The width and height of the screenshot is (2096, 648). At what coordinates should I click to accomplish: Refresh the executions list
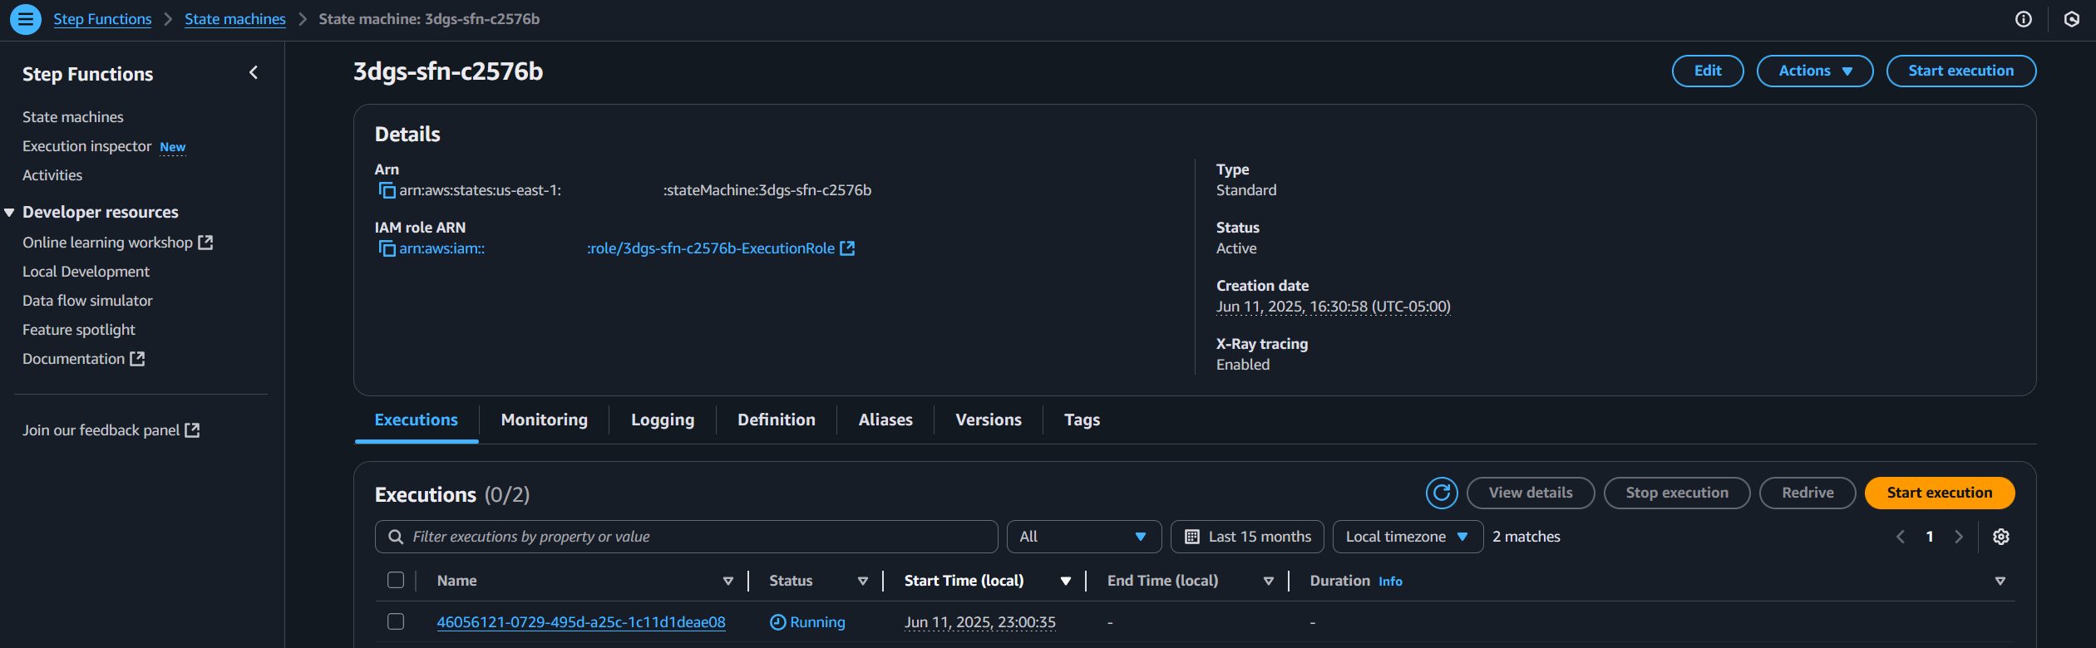1442,493
